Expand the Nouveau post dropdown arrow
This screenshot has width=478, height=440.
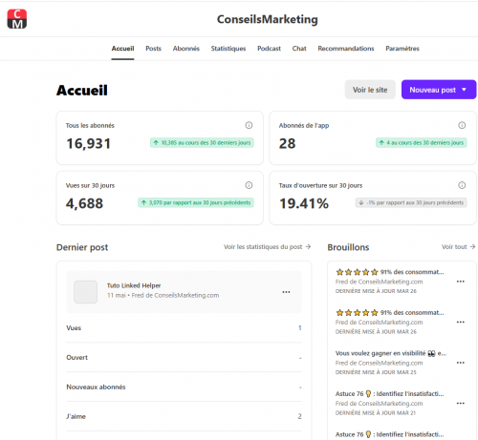click(x=464, y=90)
